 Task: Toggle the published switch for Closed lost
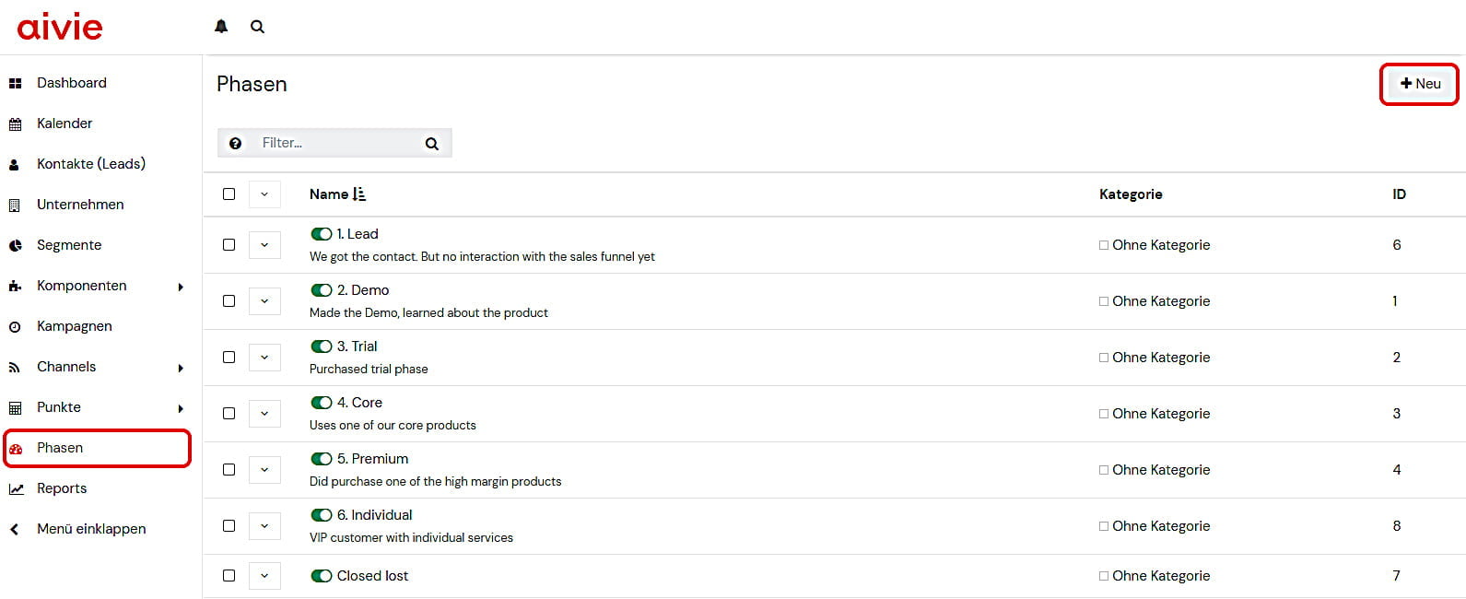322,576
